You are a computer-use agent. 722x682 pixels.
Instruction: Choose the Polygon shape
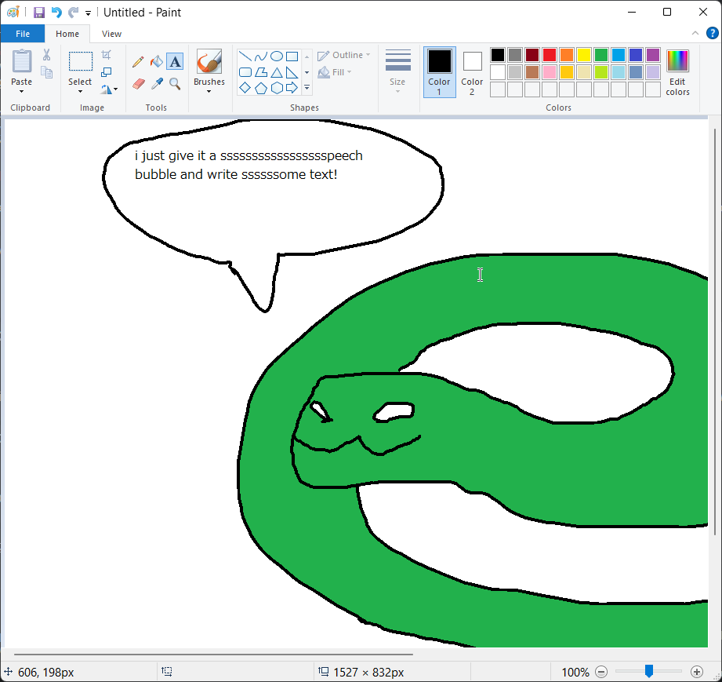260,72
